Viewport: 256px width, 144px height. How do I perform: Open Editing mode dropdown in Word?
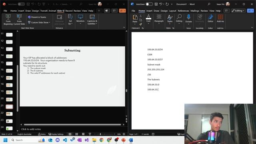238,11
